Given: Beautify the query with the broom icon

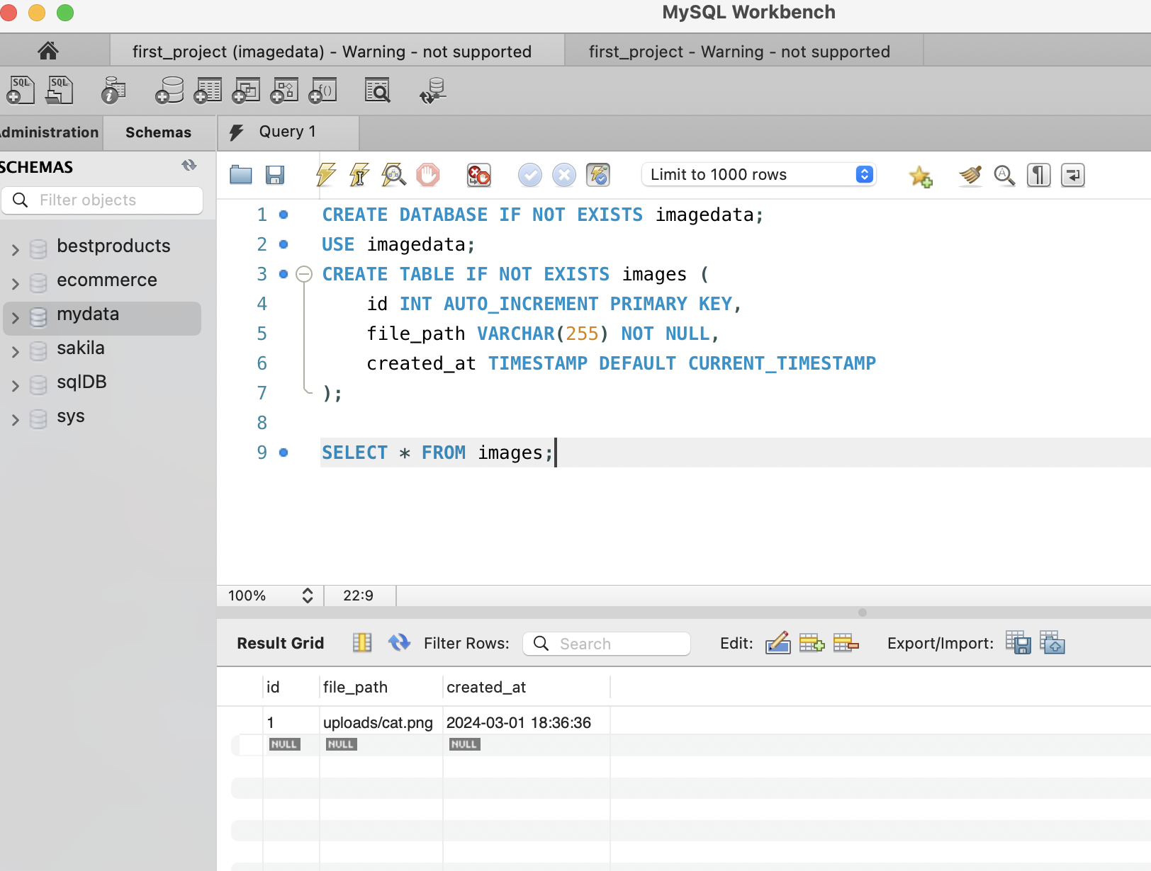Looking at the screenshot, I should tap(970, 175).
